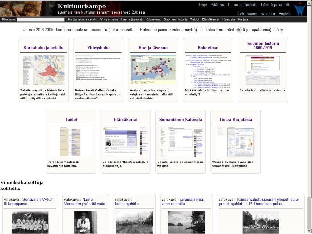Click the Karttahaku ja selailu card heading

coord(43,48)
